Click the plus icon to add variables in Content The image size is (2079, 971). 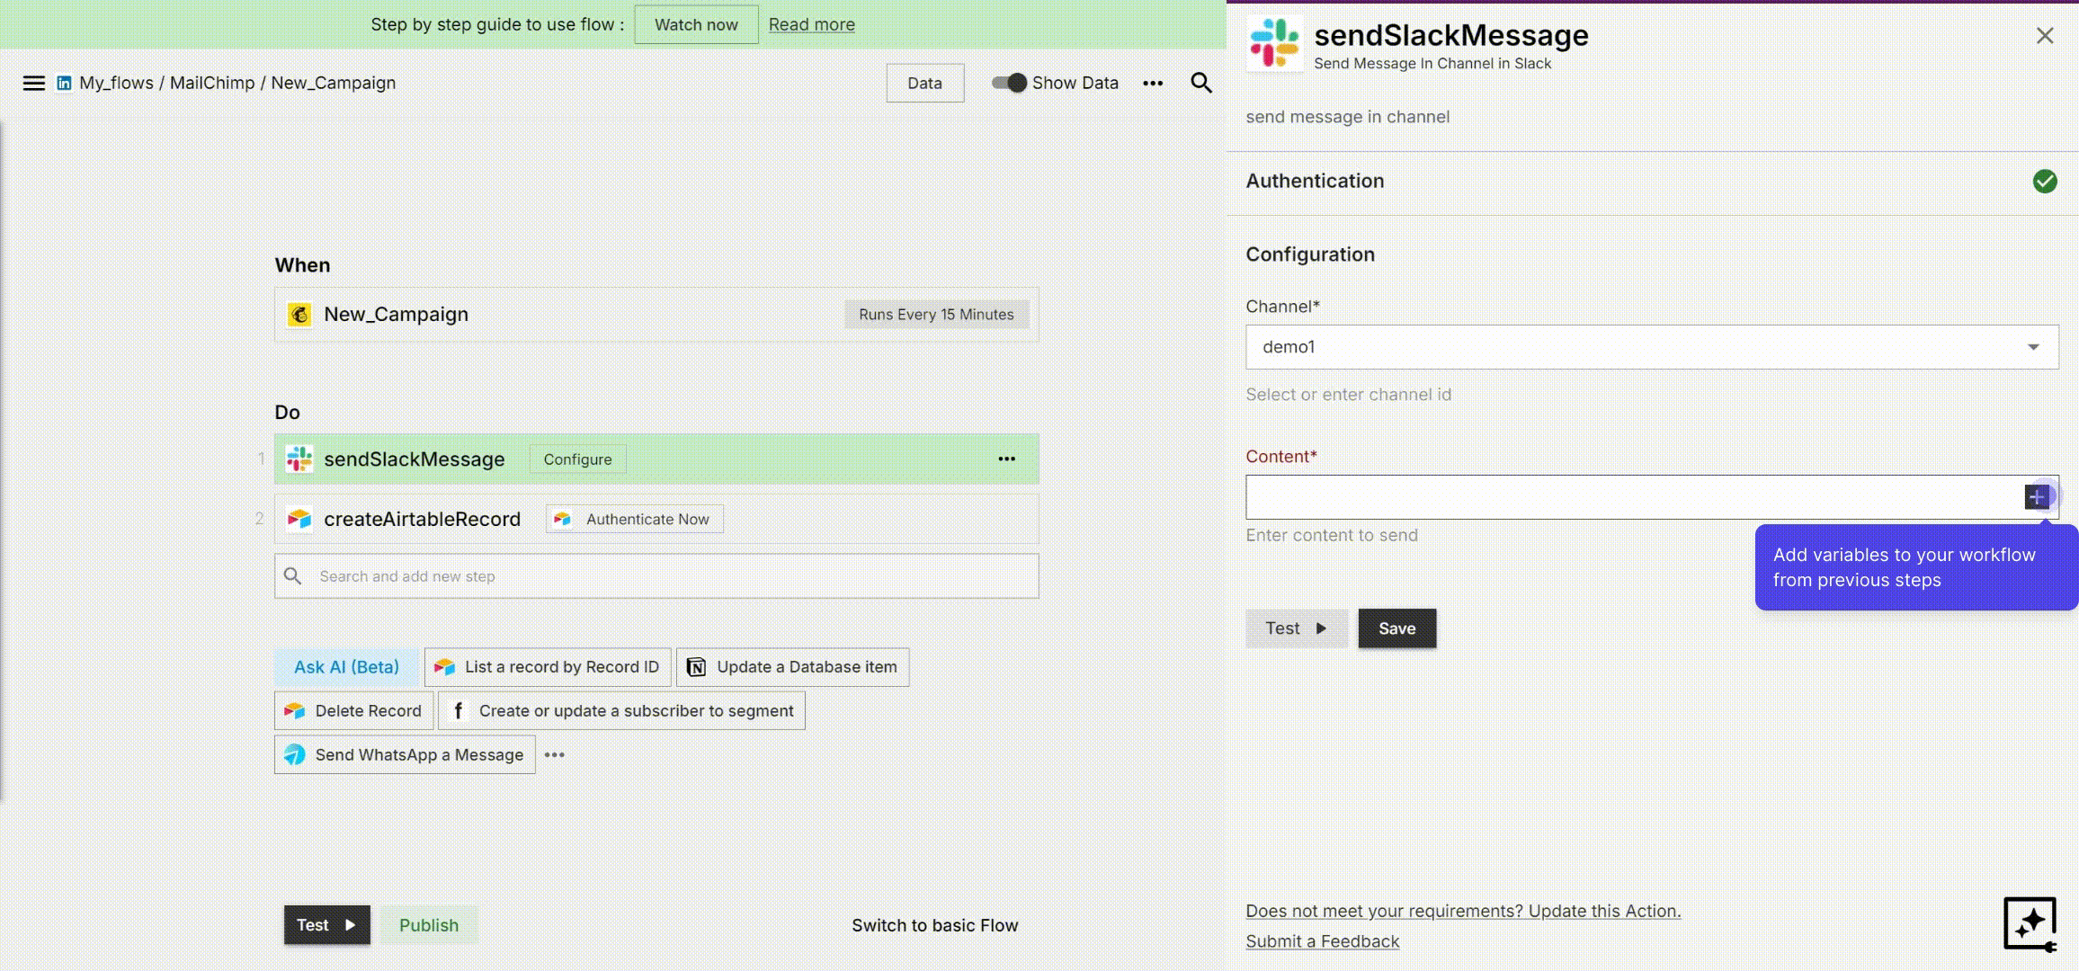click(2037, 496)
